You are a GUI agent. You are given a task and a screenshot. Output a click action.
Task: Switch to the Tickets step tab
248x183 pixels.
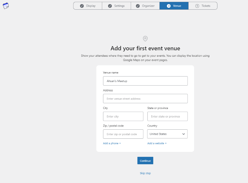[x=203, y=6]
